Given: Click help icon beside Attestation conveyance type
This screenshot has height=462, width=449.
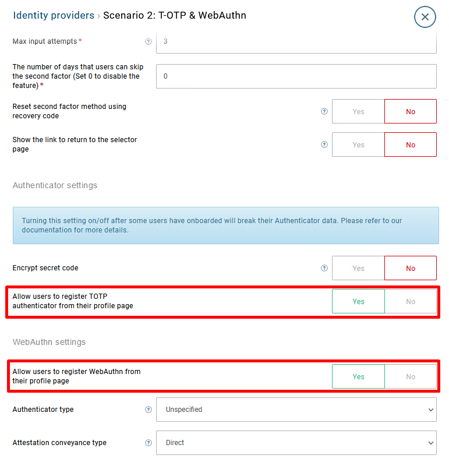Looking at the screenshot, I should tap(148, 443).
